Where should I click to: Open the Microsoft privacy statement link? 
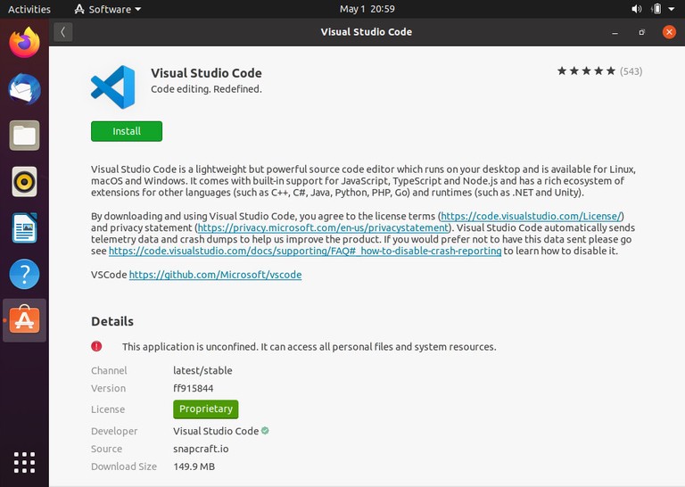point(322,227)
